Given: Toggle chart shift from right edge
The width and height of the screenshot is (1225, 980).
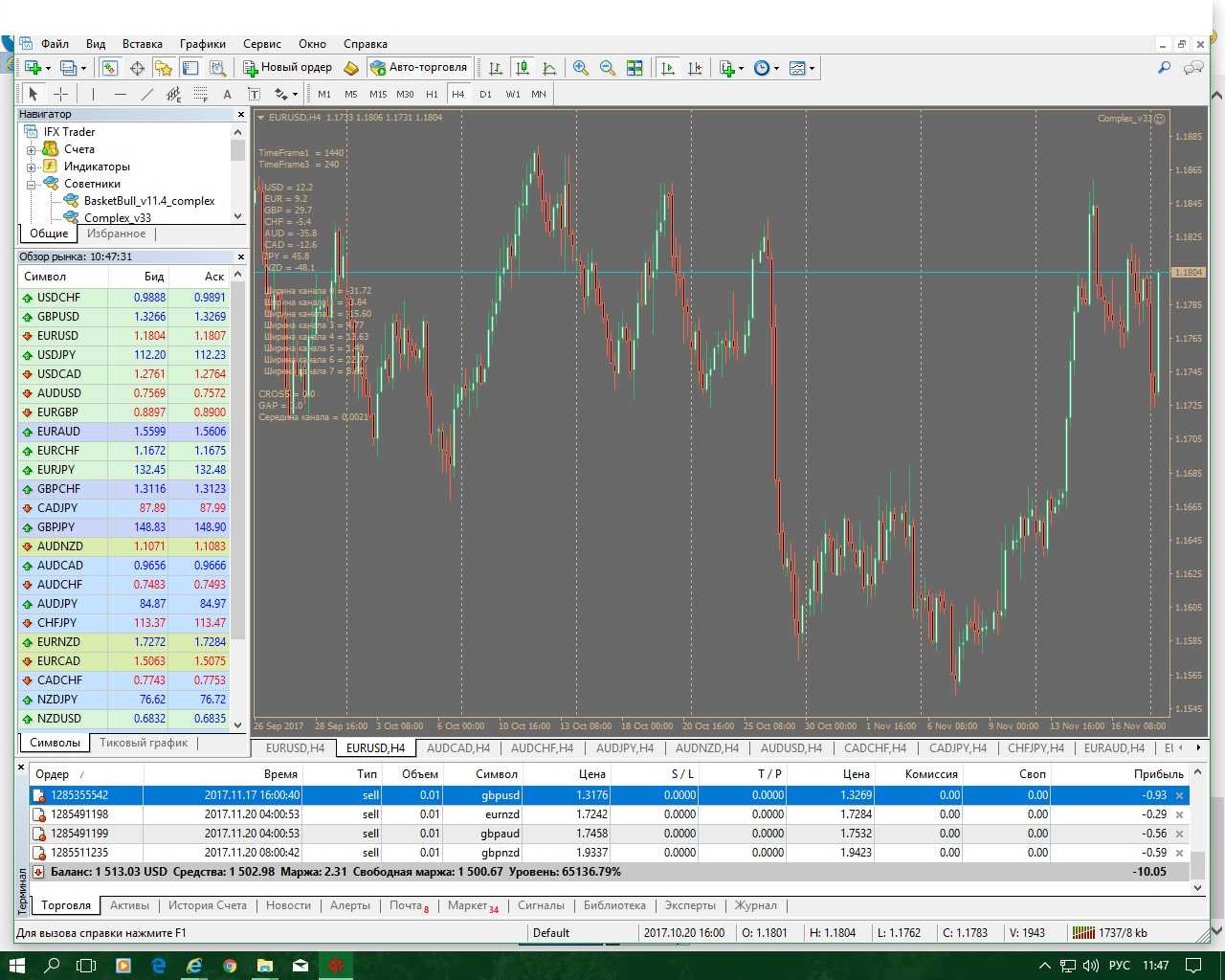Looking at the screenshot, I should (x=695, y=68).
